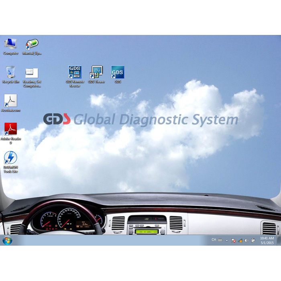The width and height of the screenshot is (281, 281).
Task: Open the on-screen keyboard tray icon
Action: pyautogui.click(x=220, y=240)
